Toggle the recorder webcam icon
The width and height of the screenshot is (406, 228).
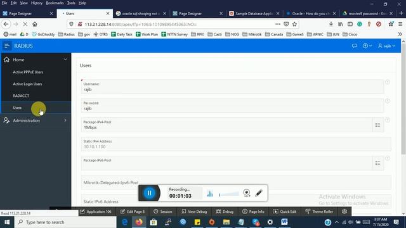247,193
